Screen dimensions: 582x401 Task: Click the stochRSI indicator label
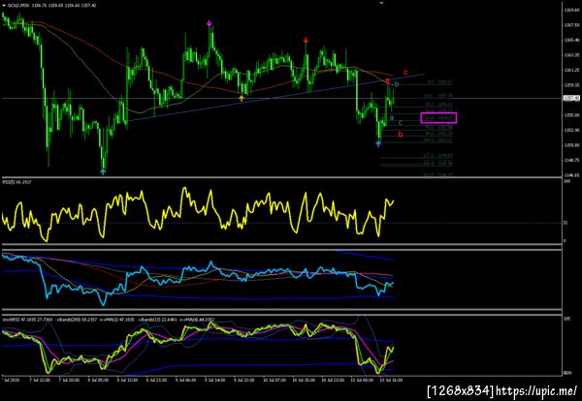pyautogui.click(x=108, y=320)
